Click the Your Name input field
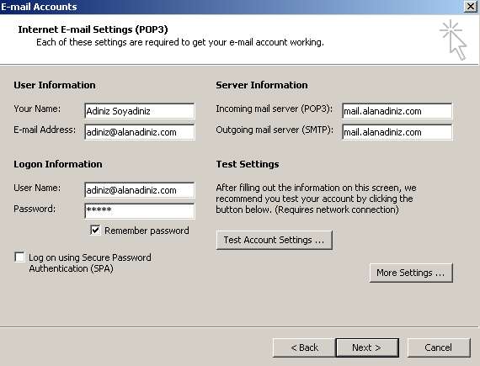 (x=140, y=111)
